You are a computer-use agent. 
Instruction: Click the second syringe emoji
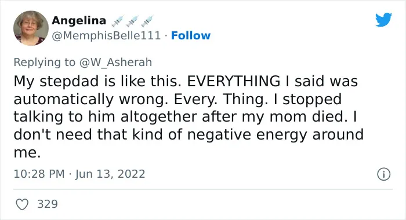click(133, 21)
